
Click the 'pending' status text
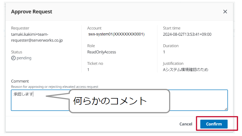click(24, 58)
